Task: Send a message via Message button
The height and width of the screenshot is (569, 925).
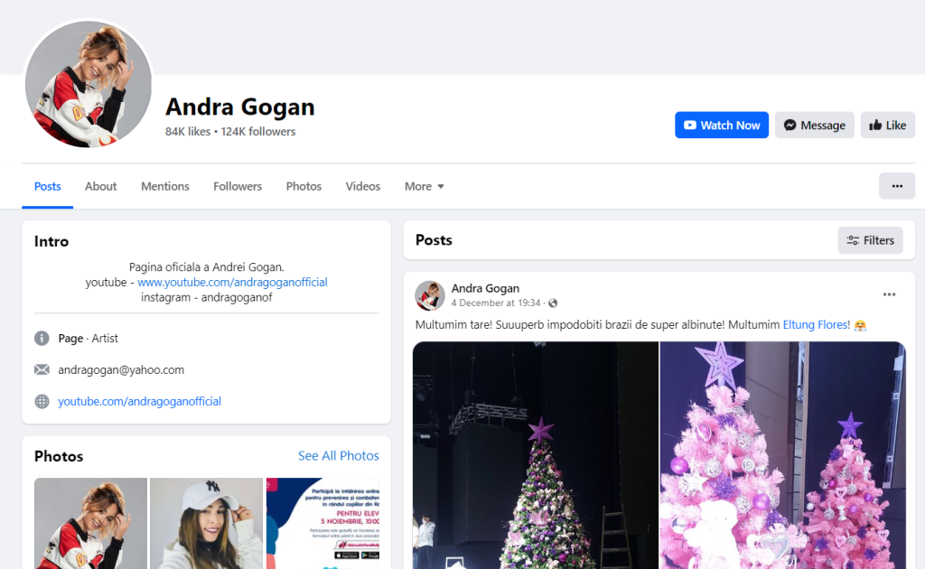Action: pyautogui.click(x=814, y=126)
